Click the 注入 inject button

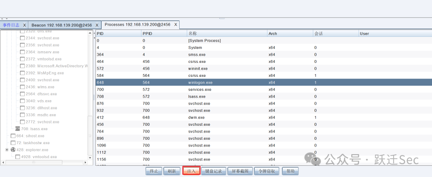(x=191, y=171)
